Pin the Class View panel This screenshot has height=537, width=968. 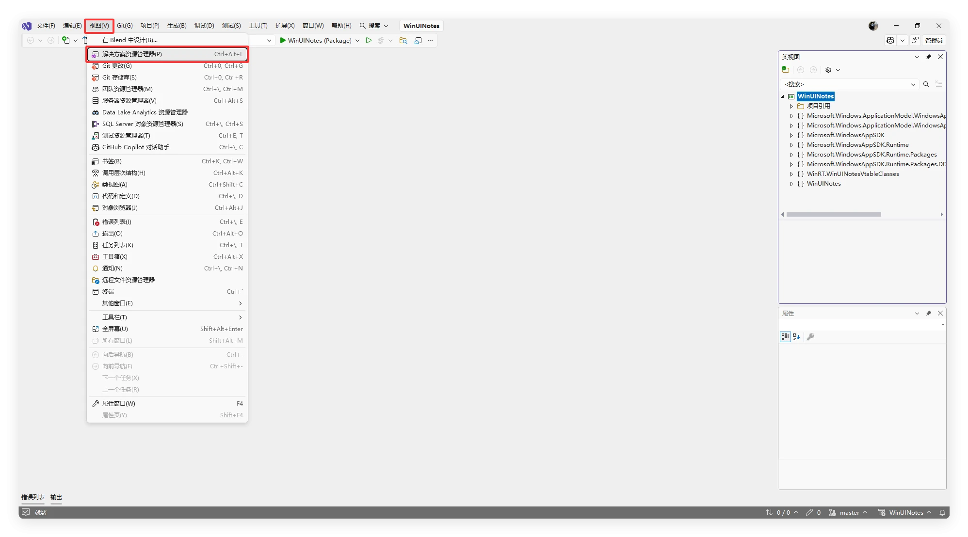(929, 57)
